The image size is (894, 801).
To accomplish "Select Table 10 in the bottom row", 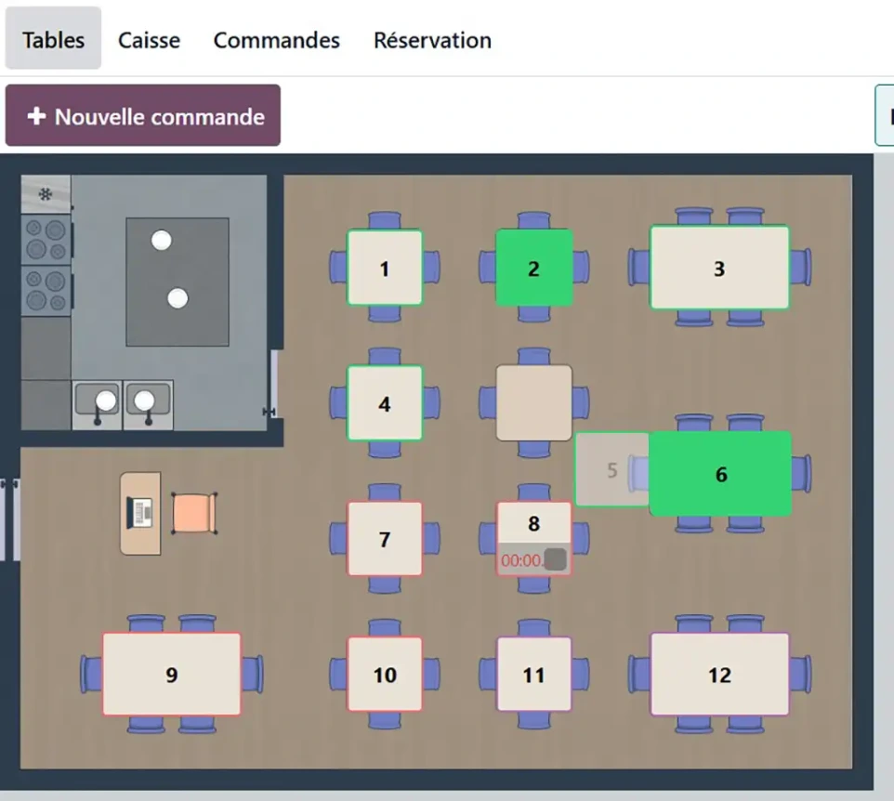I will [x=384, y=675].
